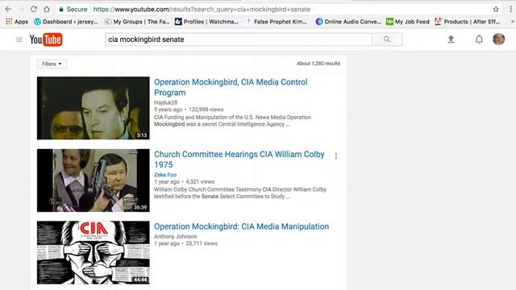Visit the Hajduk28 channel
Screen dimensions: 516x290
pyautogui.click(x=165, y=102)
